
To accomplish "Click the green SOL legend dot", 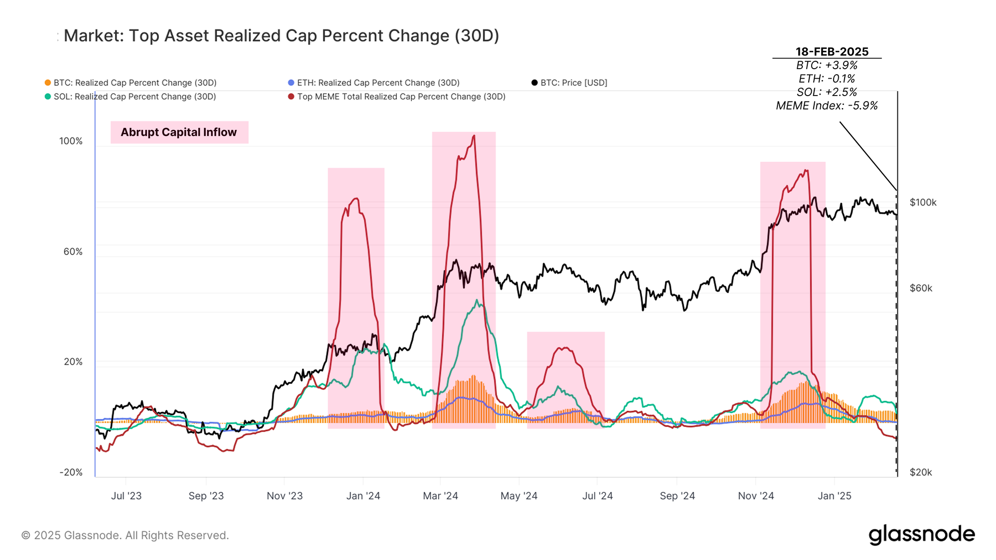I will 48,97.
